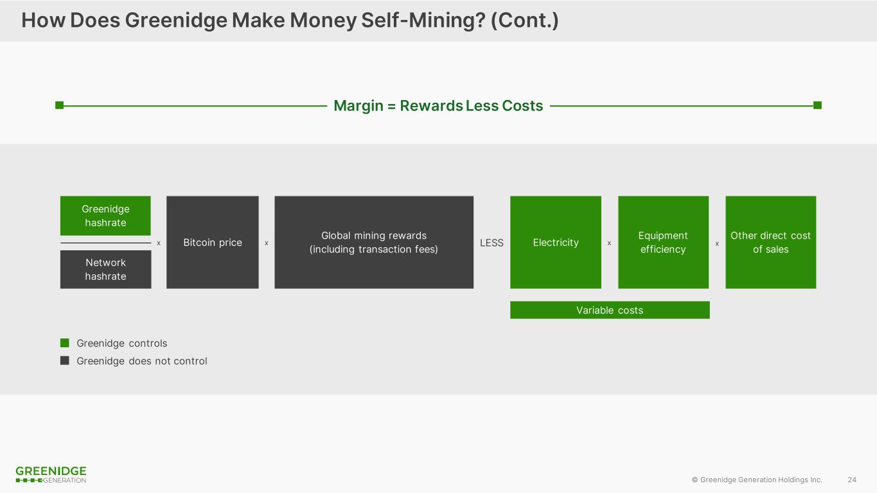877x493 pixels.
Task: Click the green 'Greenidge controls' legend square
Action: [65, 343]
